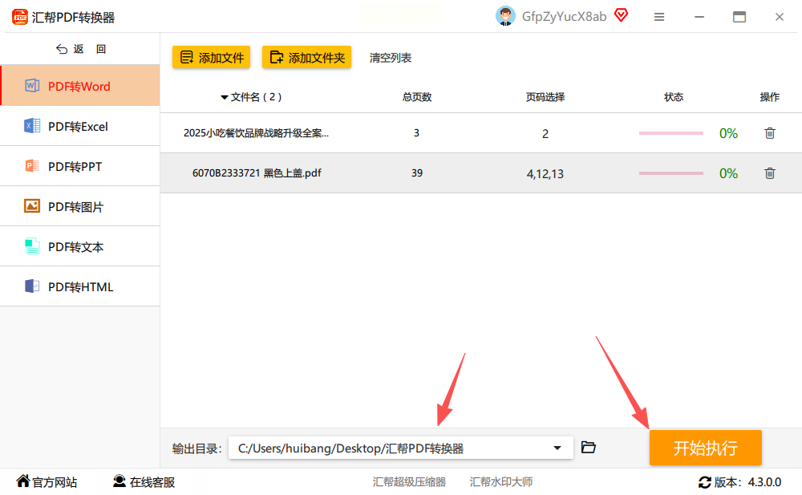Click the 添加文件 button
The height and width of the screenshot is (495, 802).
(211, 57)
